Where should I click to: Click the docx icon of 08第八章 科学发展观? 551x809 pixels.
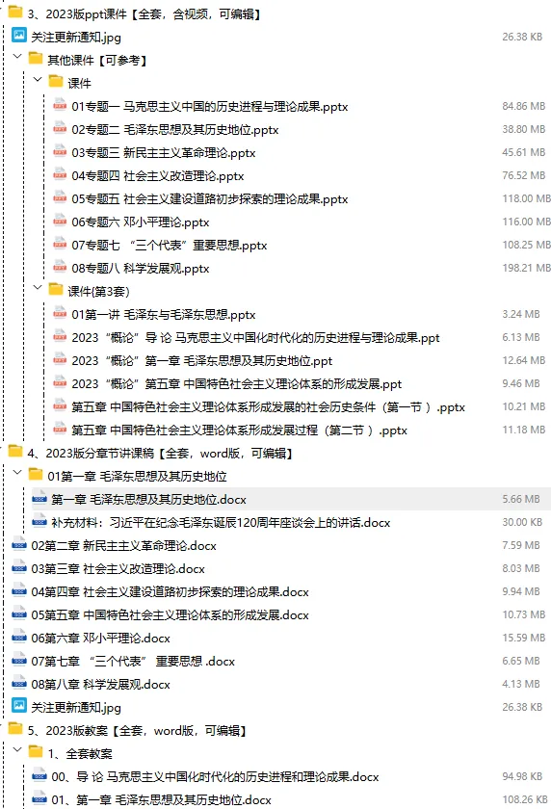pyautogui.click(x=19, y=683)
